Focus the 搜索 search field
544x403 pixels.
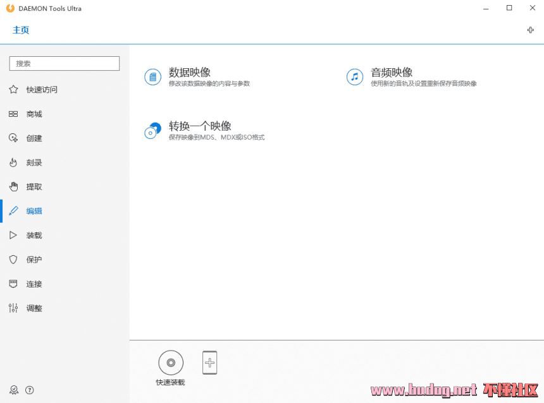64,63
